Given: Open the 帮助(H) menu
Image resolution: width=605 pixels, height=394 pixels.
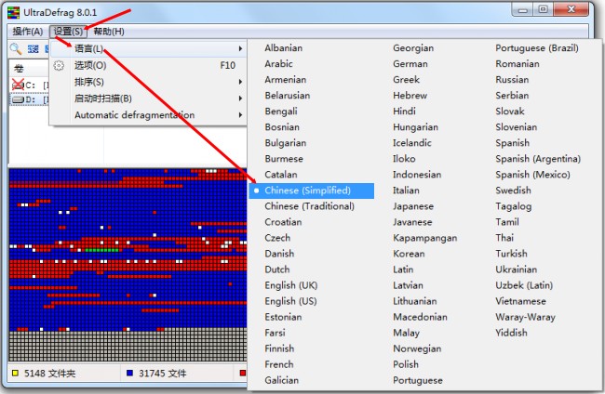Looking at the screenshot, I should click(109, 32).
